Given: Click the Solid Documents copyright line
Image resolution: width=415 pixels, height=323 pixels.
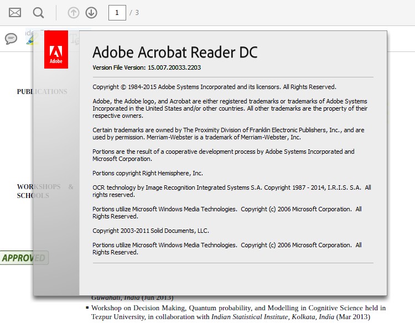Looking at the screenshot, I should pyautogui.click(x=151, y=231).
